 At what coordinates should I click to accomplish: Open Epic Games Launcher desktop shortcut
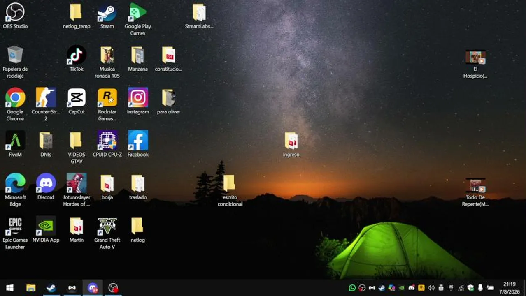coord(15,233)
